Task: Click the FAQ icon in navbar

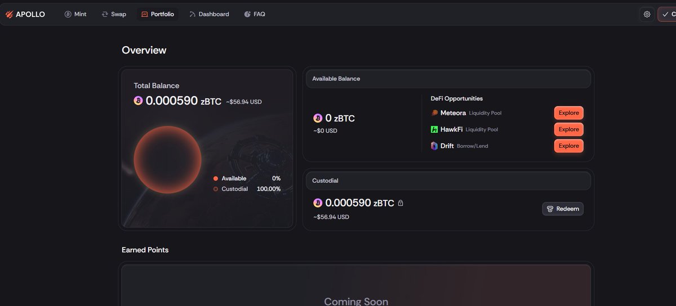Action: coord(247,14)
